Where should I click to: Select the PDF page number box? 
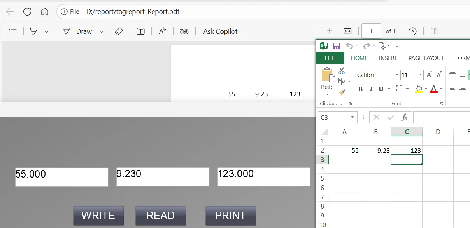coord(371,31)
